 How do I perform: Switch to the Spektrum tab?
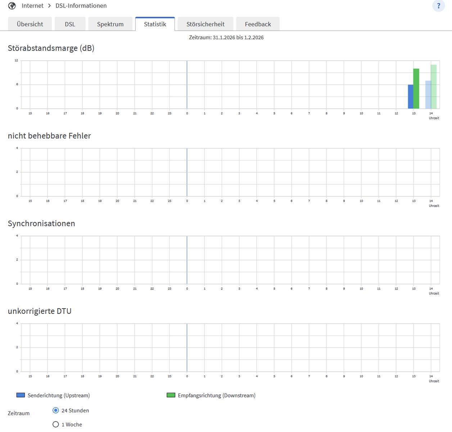point(110,24)
